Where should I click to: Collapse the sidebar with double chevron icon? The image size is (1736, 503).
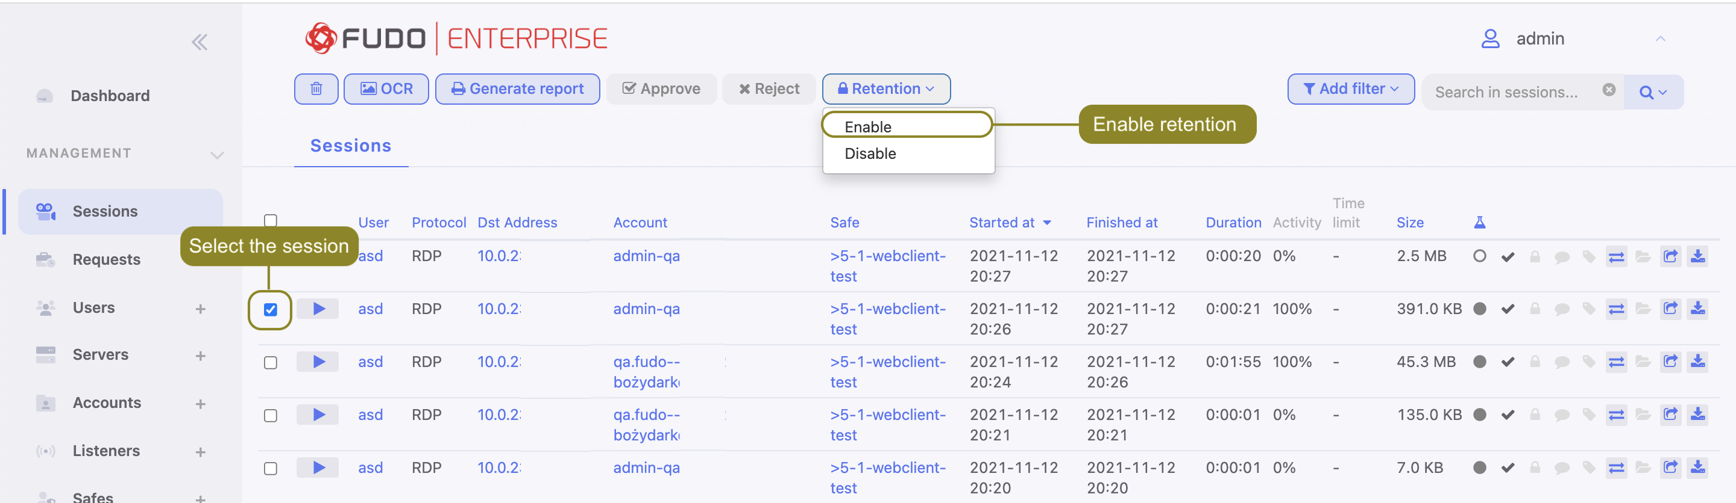point(199,42)
